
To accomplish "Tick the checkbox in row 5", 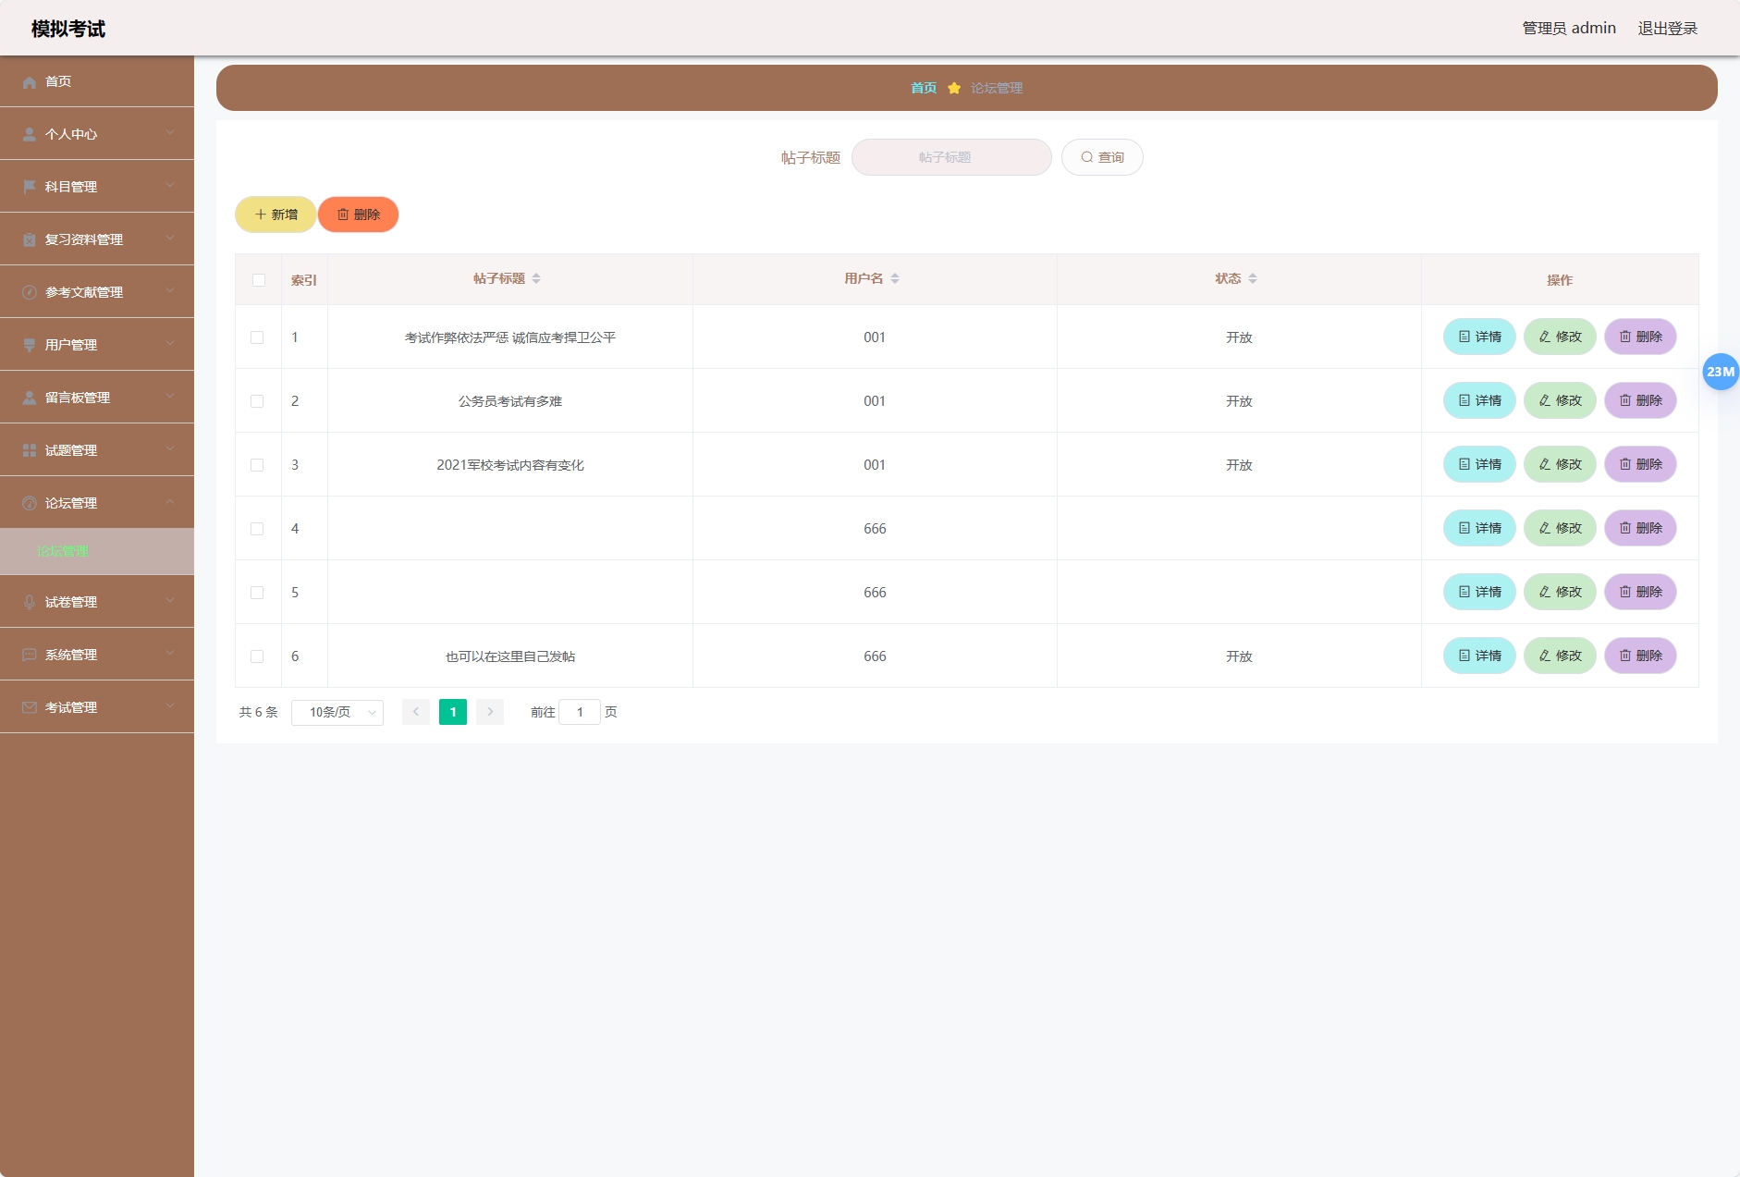I will (257, 593).
